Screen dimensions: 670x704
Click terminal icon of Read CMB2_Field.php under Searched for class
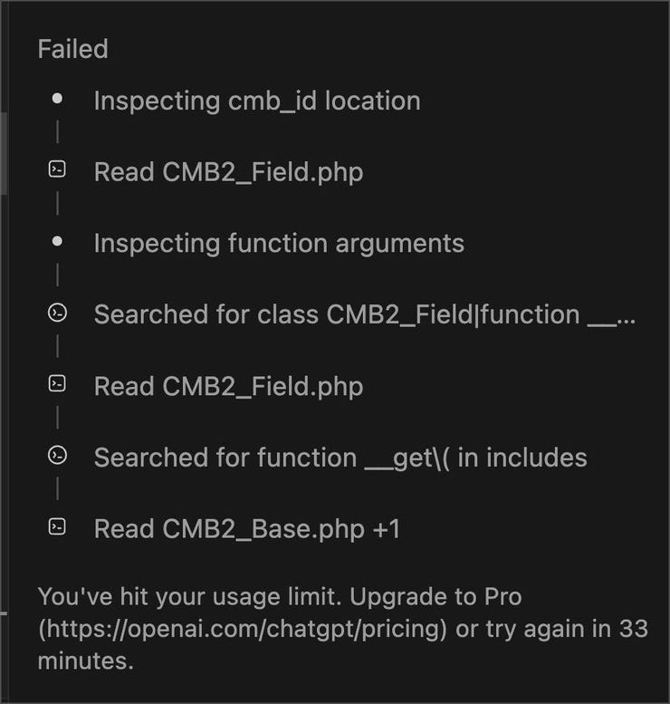pyautogui.click(x=57, y=385)
